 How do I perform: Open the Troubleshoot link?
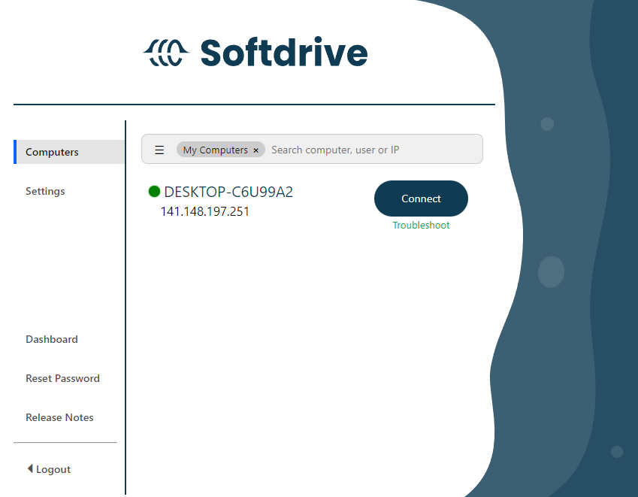click(x=421, y=225)
